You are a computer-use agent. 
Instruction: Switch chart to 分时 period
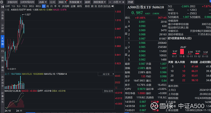click(x=7, y=6)
